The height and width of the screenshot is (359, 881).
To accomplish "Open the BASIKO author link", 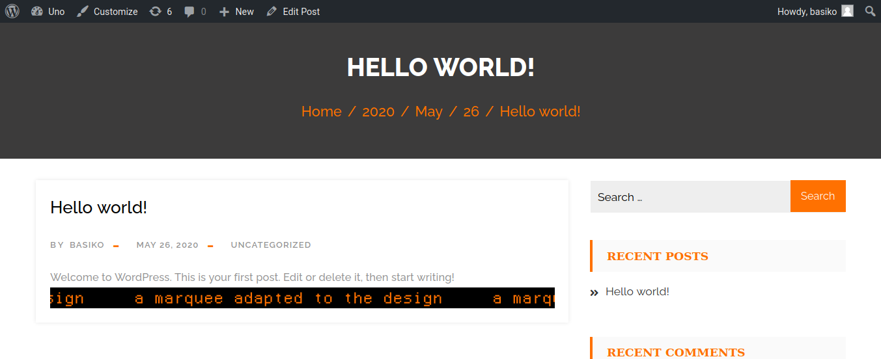I will click(x=87, y=245).
